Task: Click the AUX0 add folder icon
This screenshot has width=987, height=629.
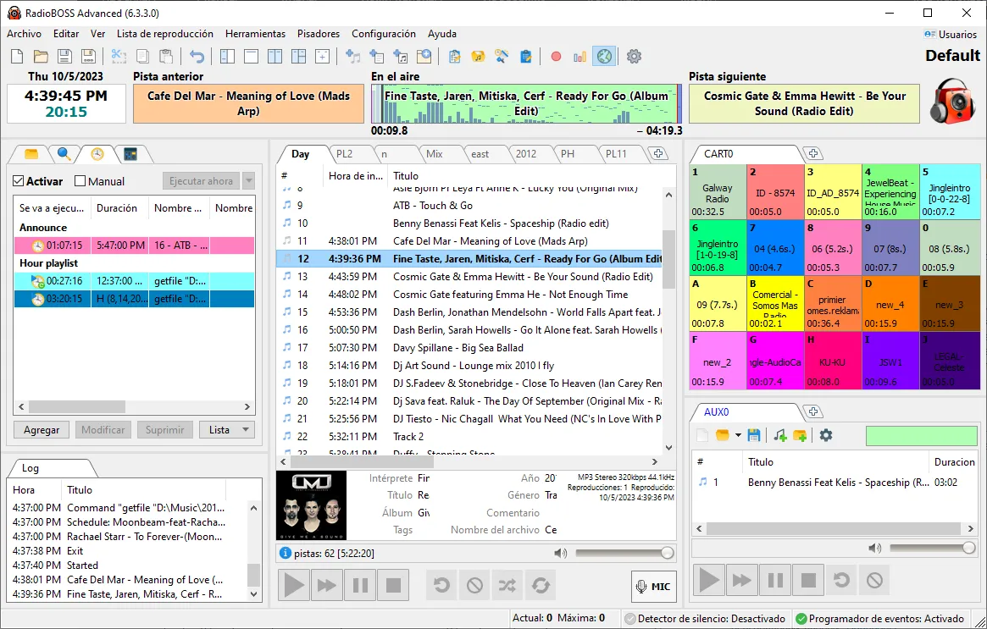Action: (800, 435)
